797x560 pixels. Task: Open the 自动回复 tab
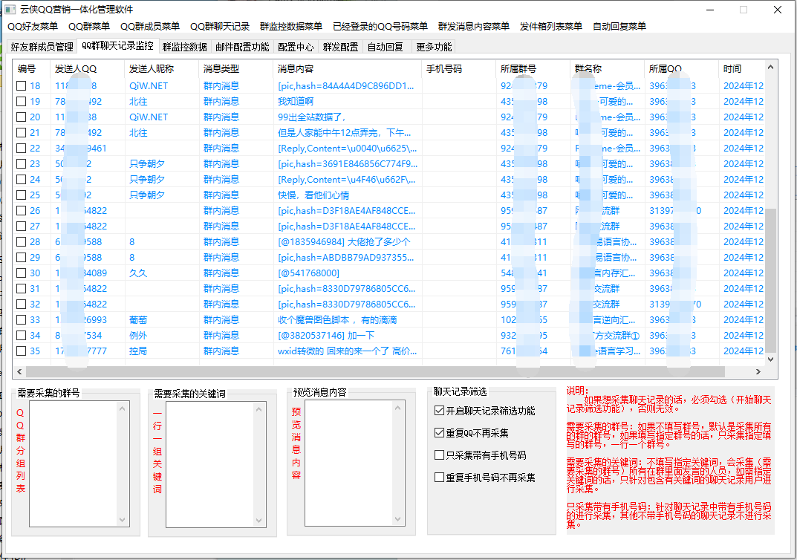[x=386, y=47]
